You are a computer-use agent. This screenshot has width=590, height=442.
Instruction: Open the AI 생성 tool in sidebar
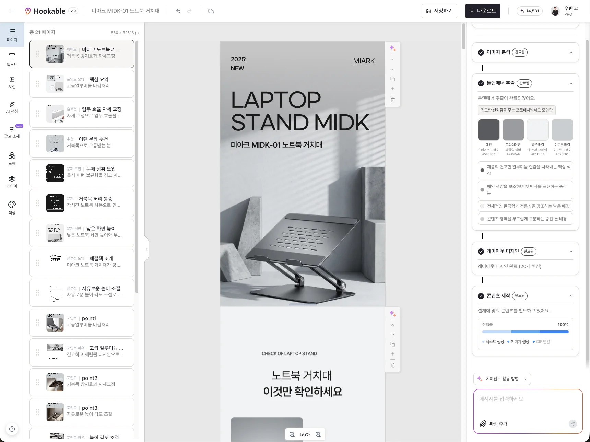[x=12, y=107]
